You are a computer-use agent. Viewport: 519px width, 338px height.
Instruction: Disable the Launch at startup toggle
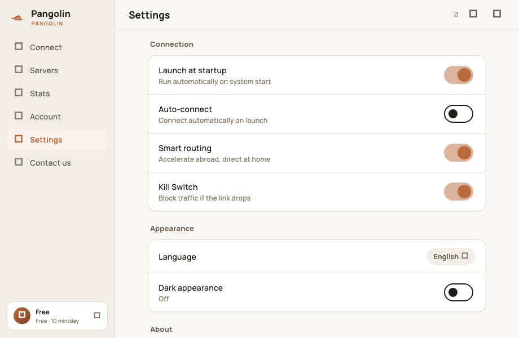coord(459,75)
